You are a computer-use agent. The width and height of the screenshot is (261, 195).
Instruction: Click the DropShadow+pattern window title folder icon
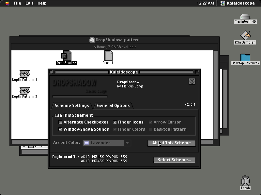pyautogui.click(x=92, y=40)
